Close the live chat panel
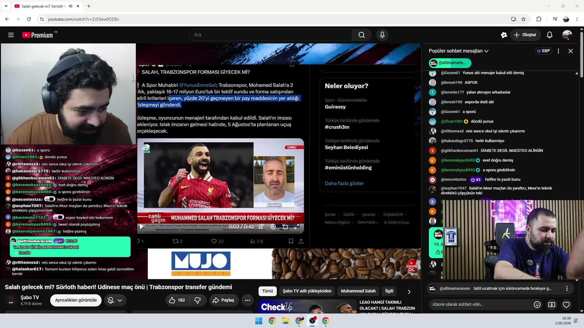Screen dimensions: 584x328 [x=570, y=51]
